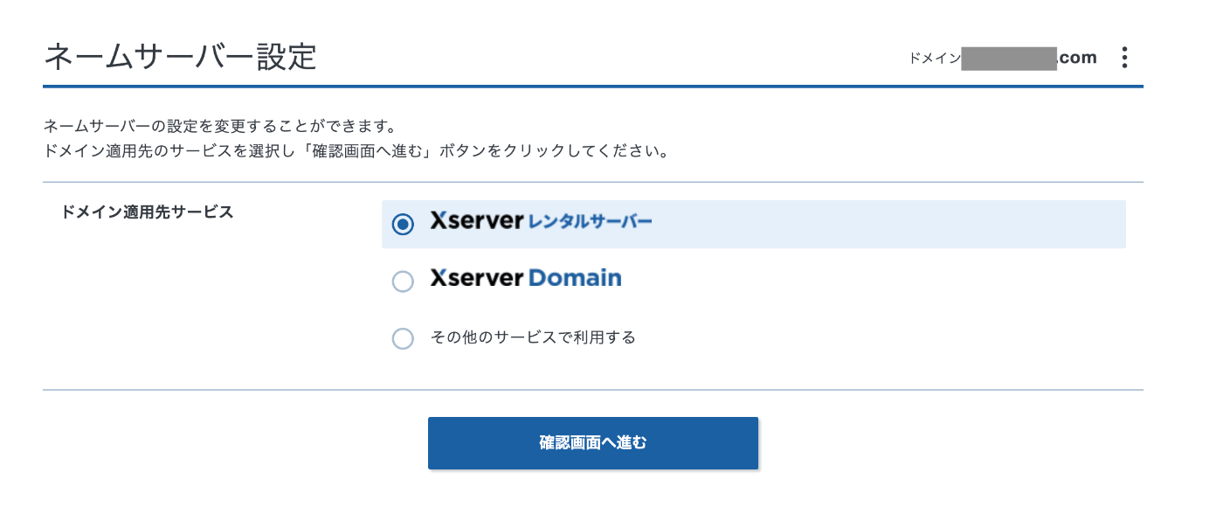Viewport: 1223px width, 507px height.
Task: Open the three-dot menu beside the domain name
Action: coord(1124,59)
